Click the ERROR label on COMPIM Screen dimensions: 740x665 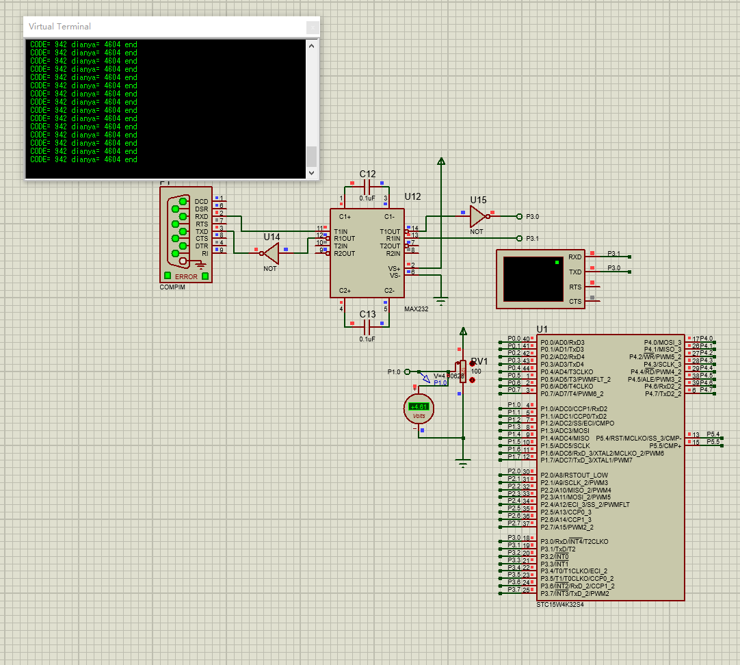[186, 276]
